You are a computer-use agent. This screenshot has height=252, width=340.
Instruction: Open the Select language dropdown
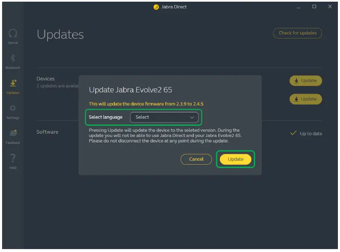click(x=164, y=117)
